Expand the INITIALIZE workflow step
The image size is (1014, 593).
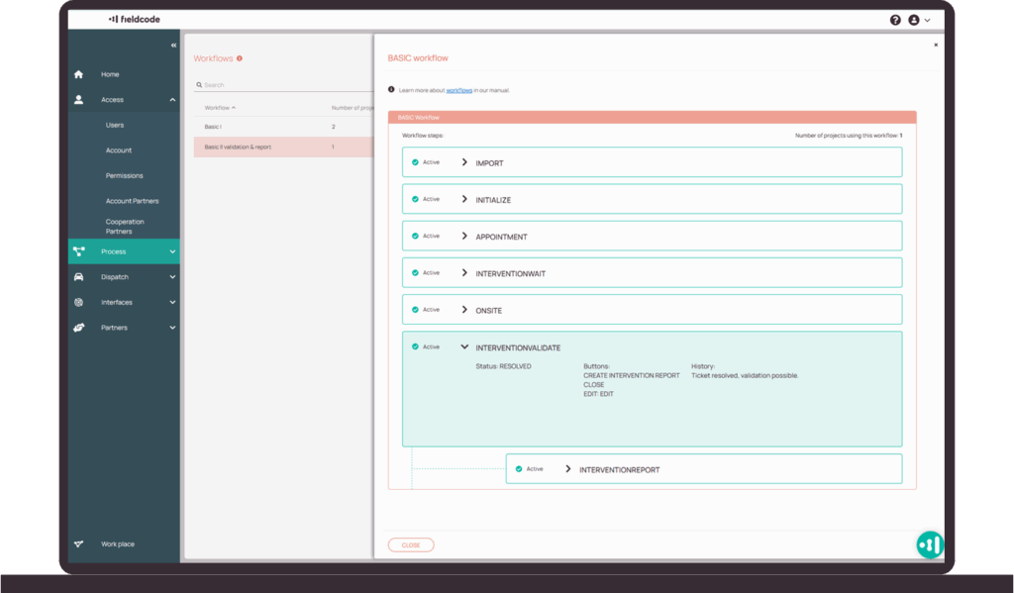pos(464,199)
